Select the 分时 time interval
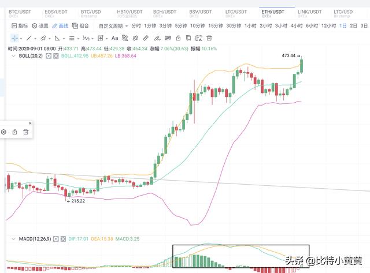Screen dimensions: 370x273 [136, 25]
